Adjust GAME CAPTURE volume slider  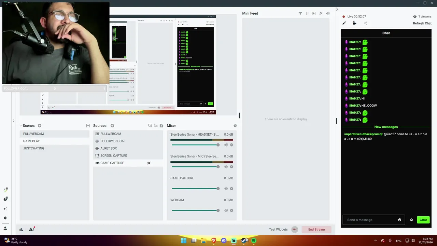pyautogui.click(x=196, y=189)
